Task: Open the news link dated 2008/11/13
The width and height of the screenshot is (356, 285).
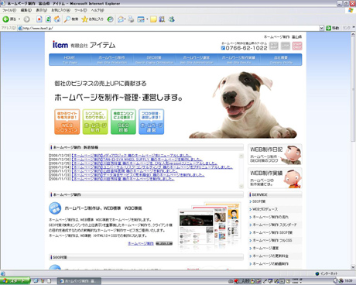Action: (x=123, y=179)
